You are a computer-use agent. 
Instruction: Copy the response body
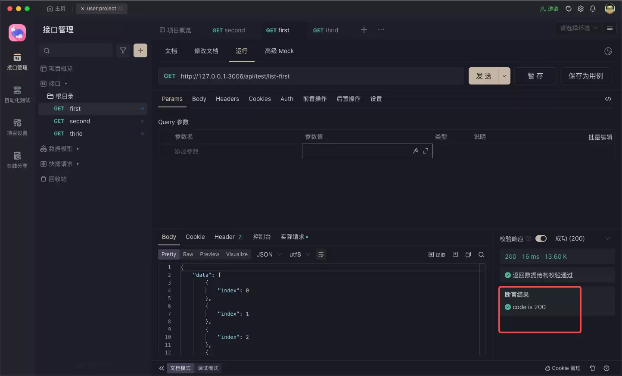pos(468,254)
